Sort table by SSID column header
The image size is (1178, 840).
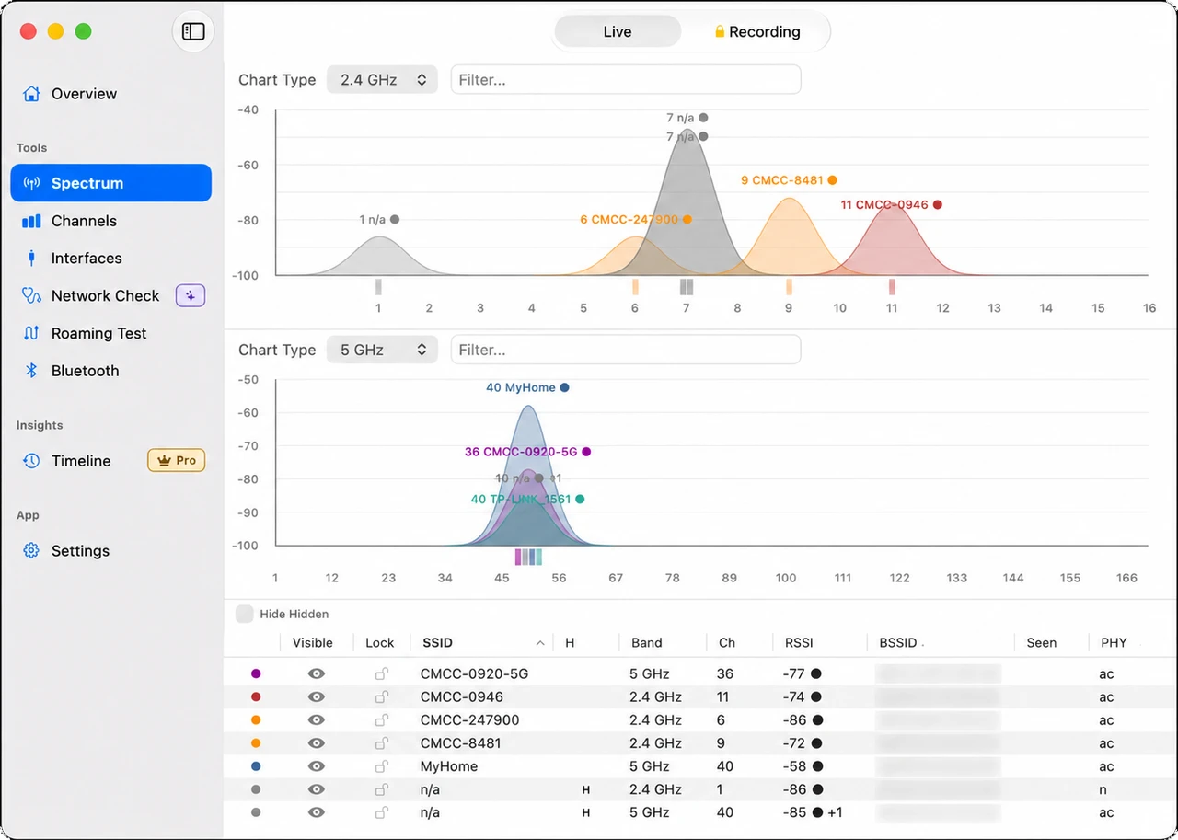437,643
